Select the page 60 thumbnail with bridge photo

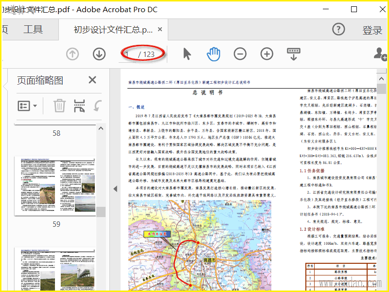click(x=55, y=269)
